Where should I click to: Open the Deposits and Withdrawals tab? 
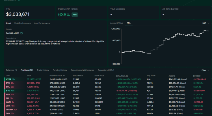(82, 70)
